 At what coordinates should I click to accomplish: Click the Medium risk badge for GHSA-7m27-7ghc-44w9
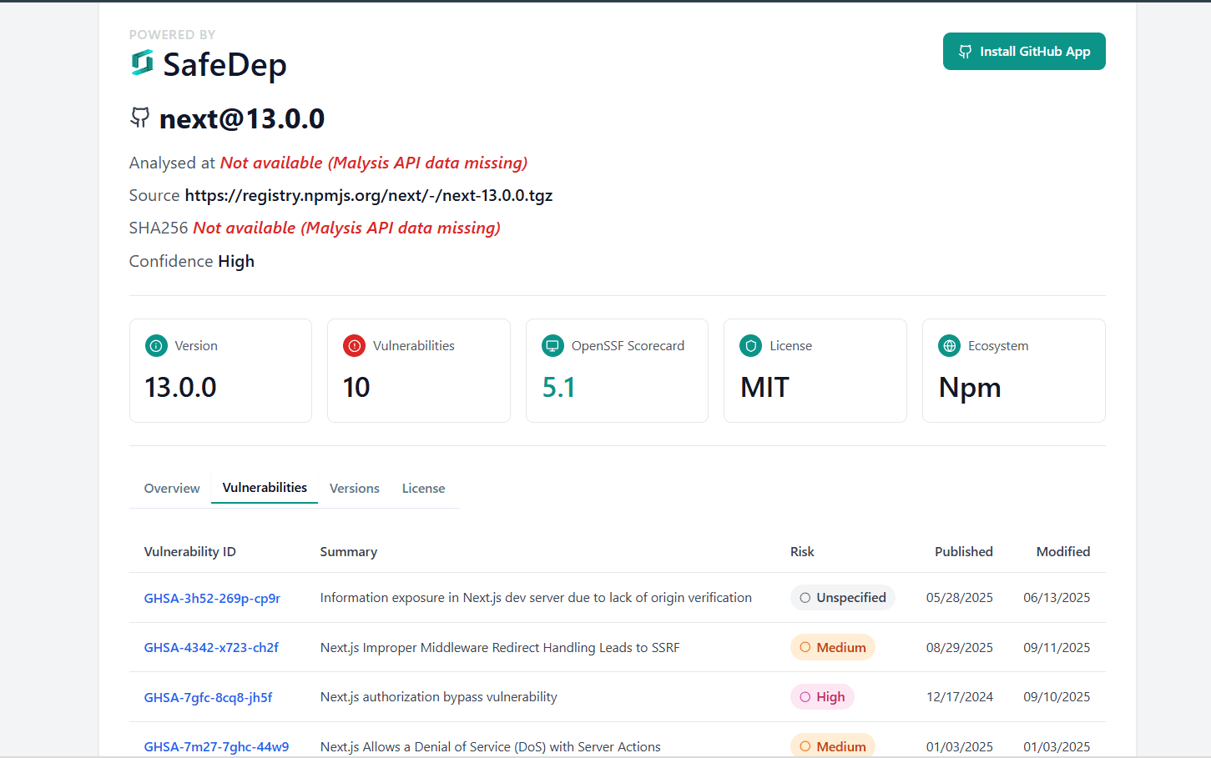pyautogui.click(x=833, y=745)
